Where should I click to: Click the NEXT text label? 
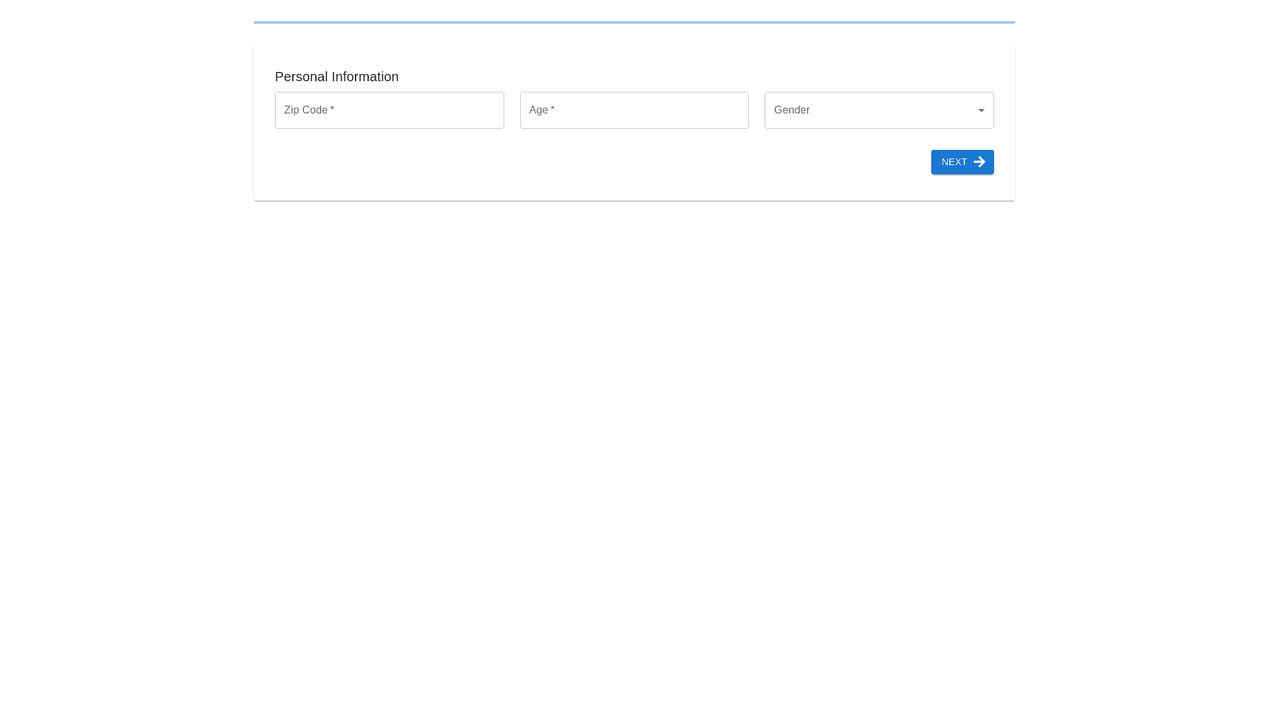pyautogui.click(x=954, y=162)
